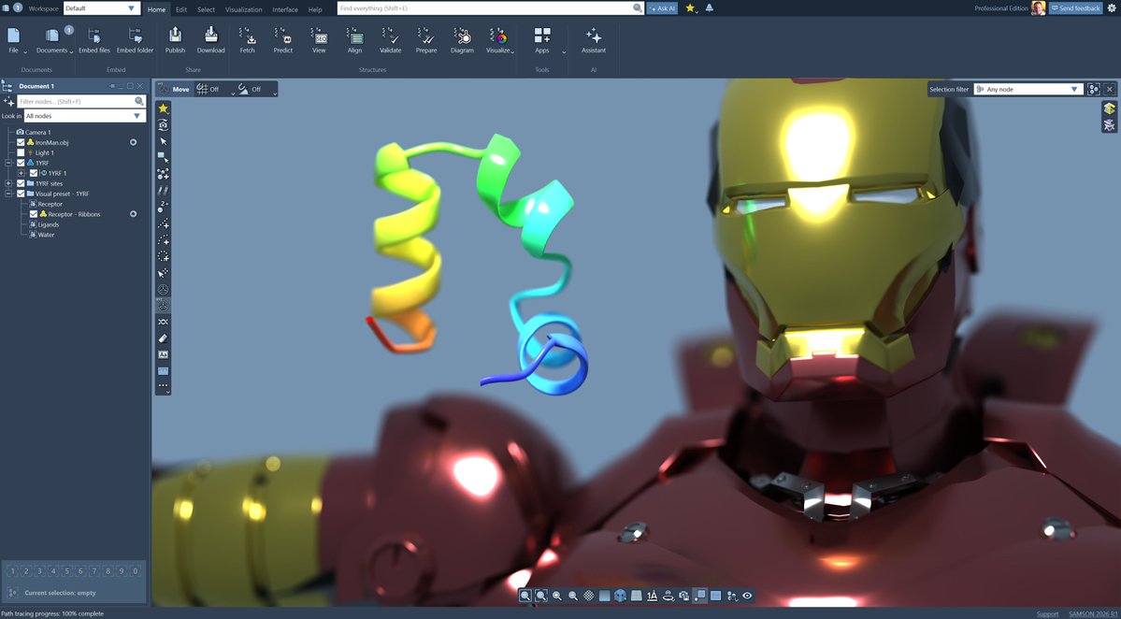This screenshot has width=1121, height=619.
Task: Click selection group number 1 button
Action: coord(12,571)
